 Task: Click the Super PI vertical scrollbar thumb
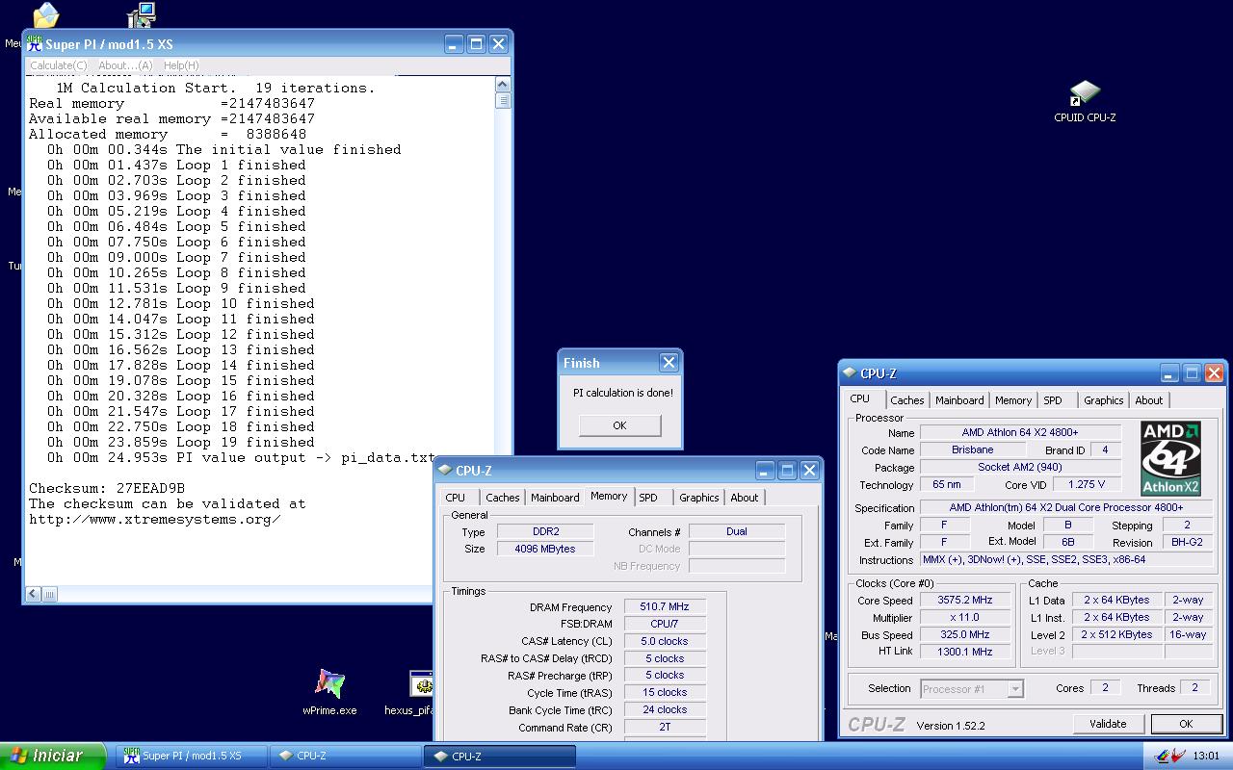503,100
